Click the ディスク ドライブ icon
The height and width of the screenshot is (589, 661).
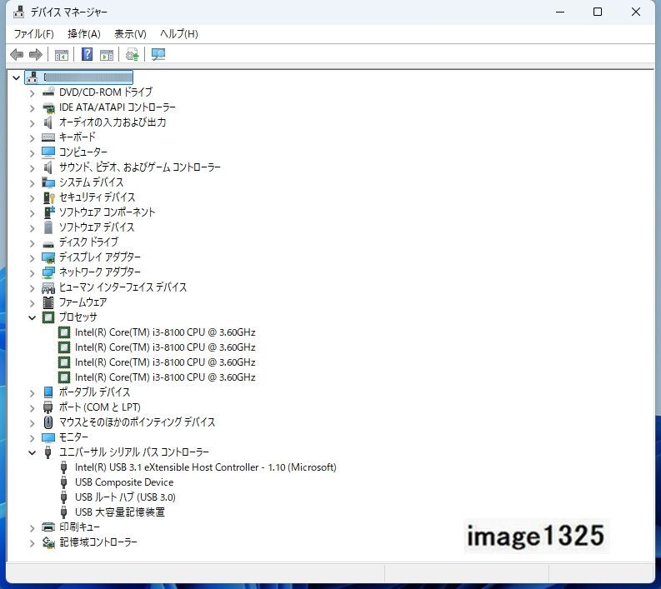point(48,244)
